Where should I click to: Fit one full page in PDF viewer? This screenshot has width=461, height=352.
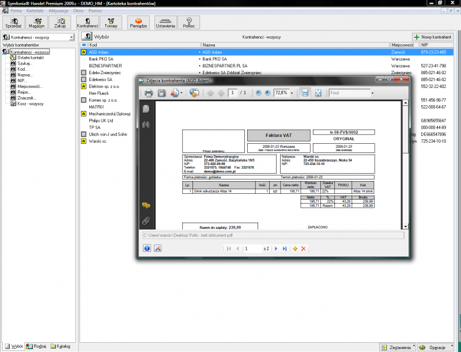point(318,93)
